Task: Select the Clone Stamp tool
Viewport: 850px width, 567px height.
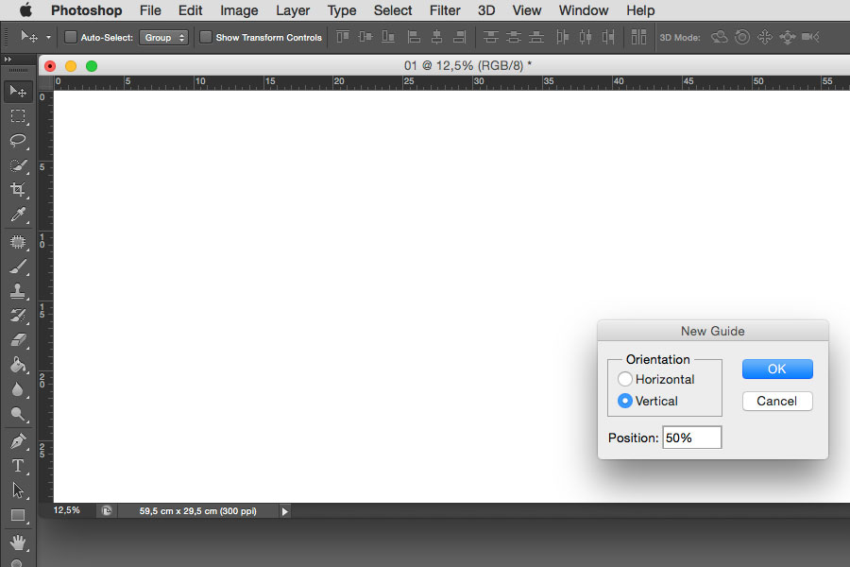Action: click(18, 291)
